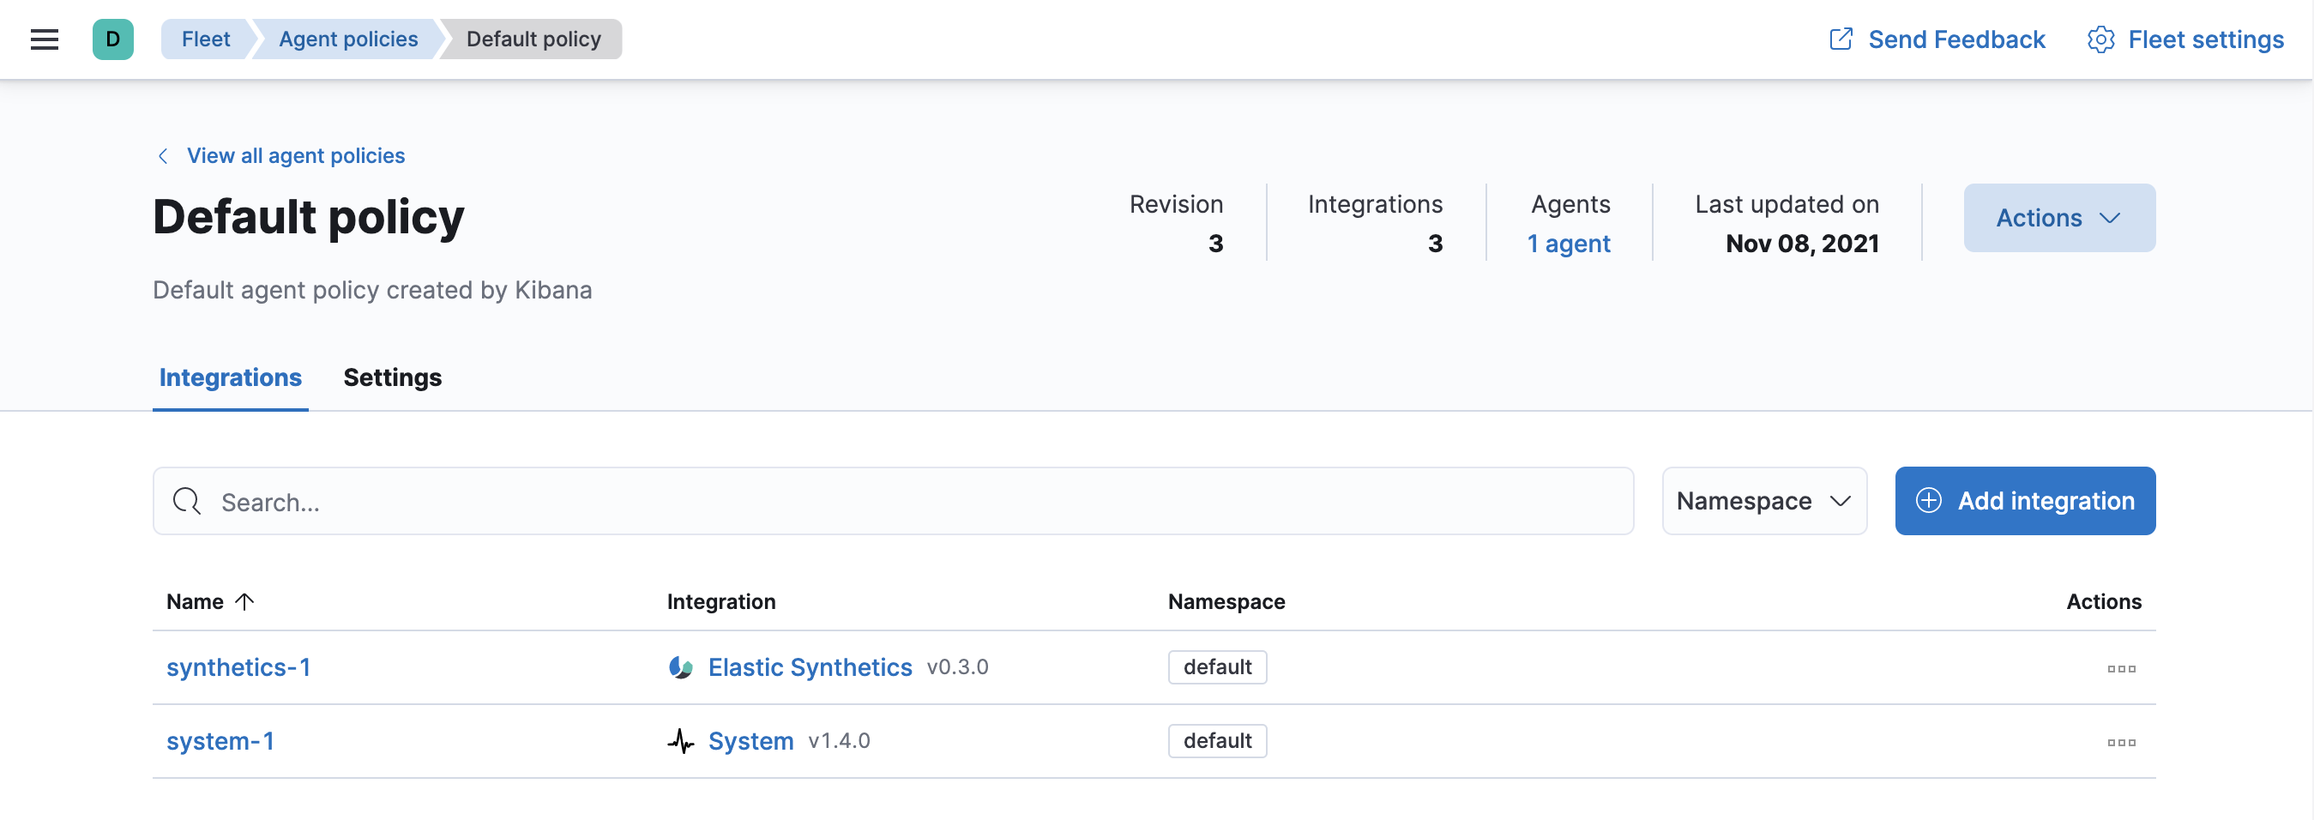Open the hamburger navigation menu
This screenshot has width=2314, height=820.
tap(43, 39)
